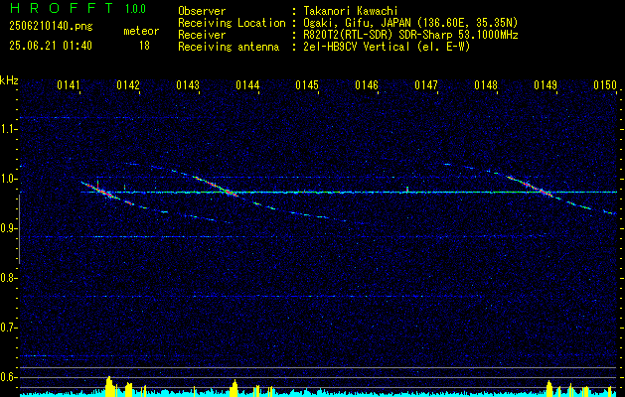Click the 0145 time marker
This screenshot has height=397, width=625.
click(307, 84)
